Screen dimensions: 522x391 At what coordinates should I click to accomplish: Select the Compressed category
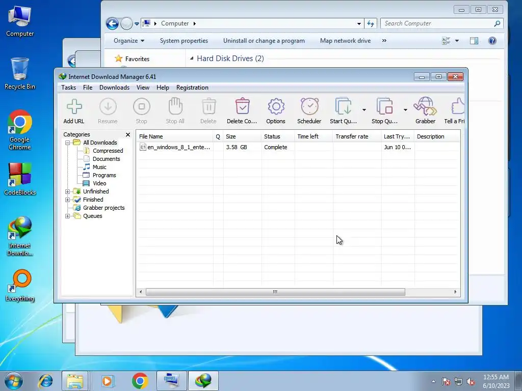coord(108,151)
